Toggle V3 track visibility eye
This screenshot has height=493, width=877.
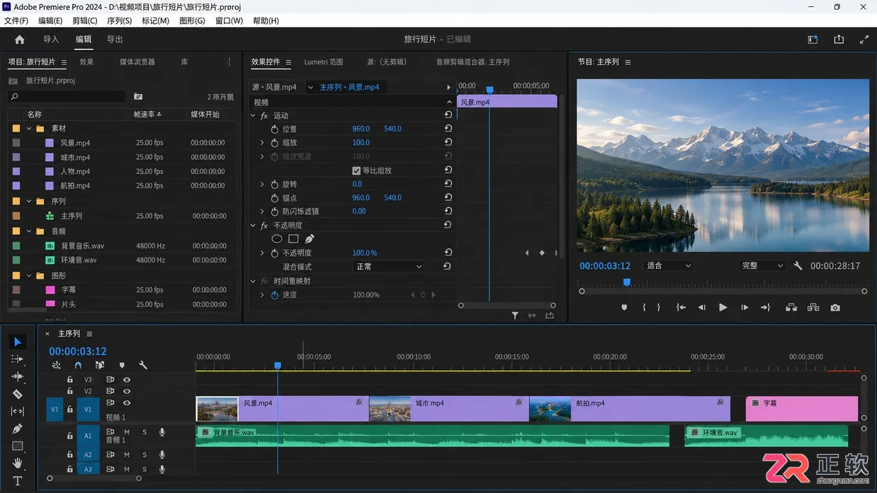[127, 380]
